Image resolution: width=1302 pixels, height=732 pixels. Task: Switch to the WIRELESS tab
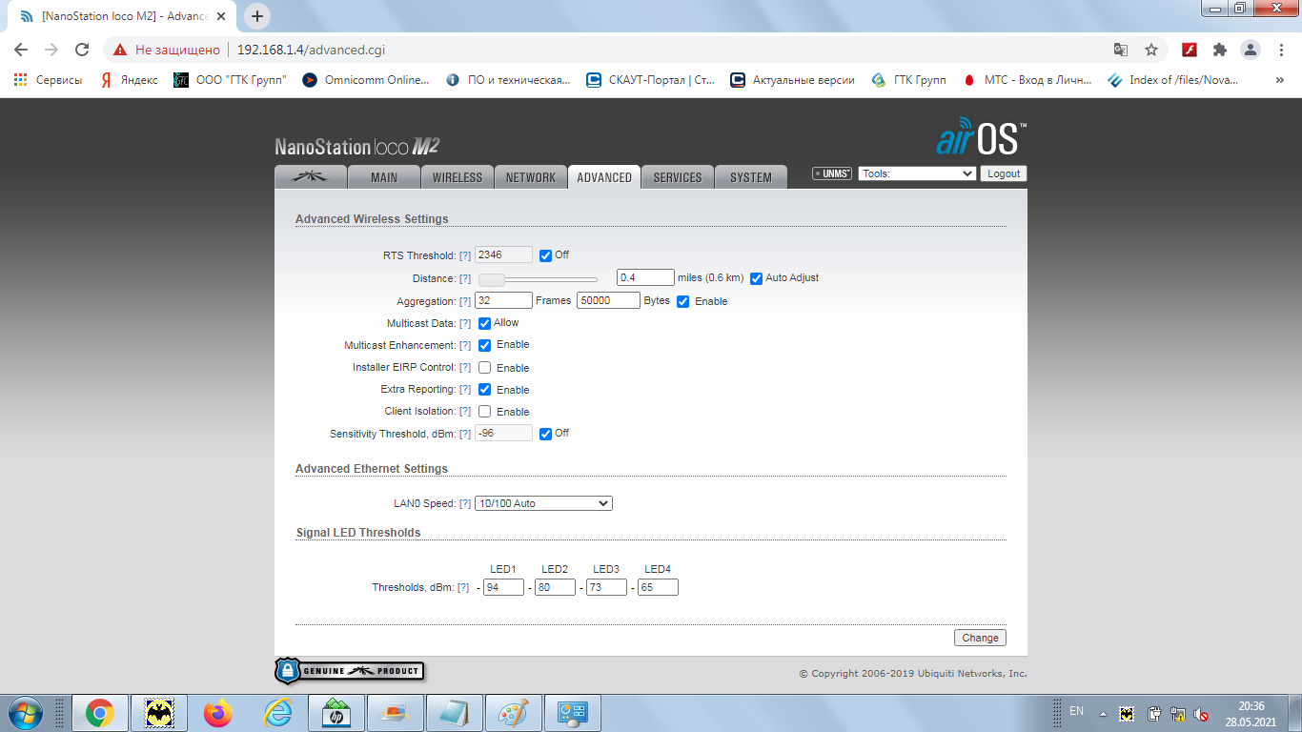(458, 176)
